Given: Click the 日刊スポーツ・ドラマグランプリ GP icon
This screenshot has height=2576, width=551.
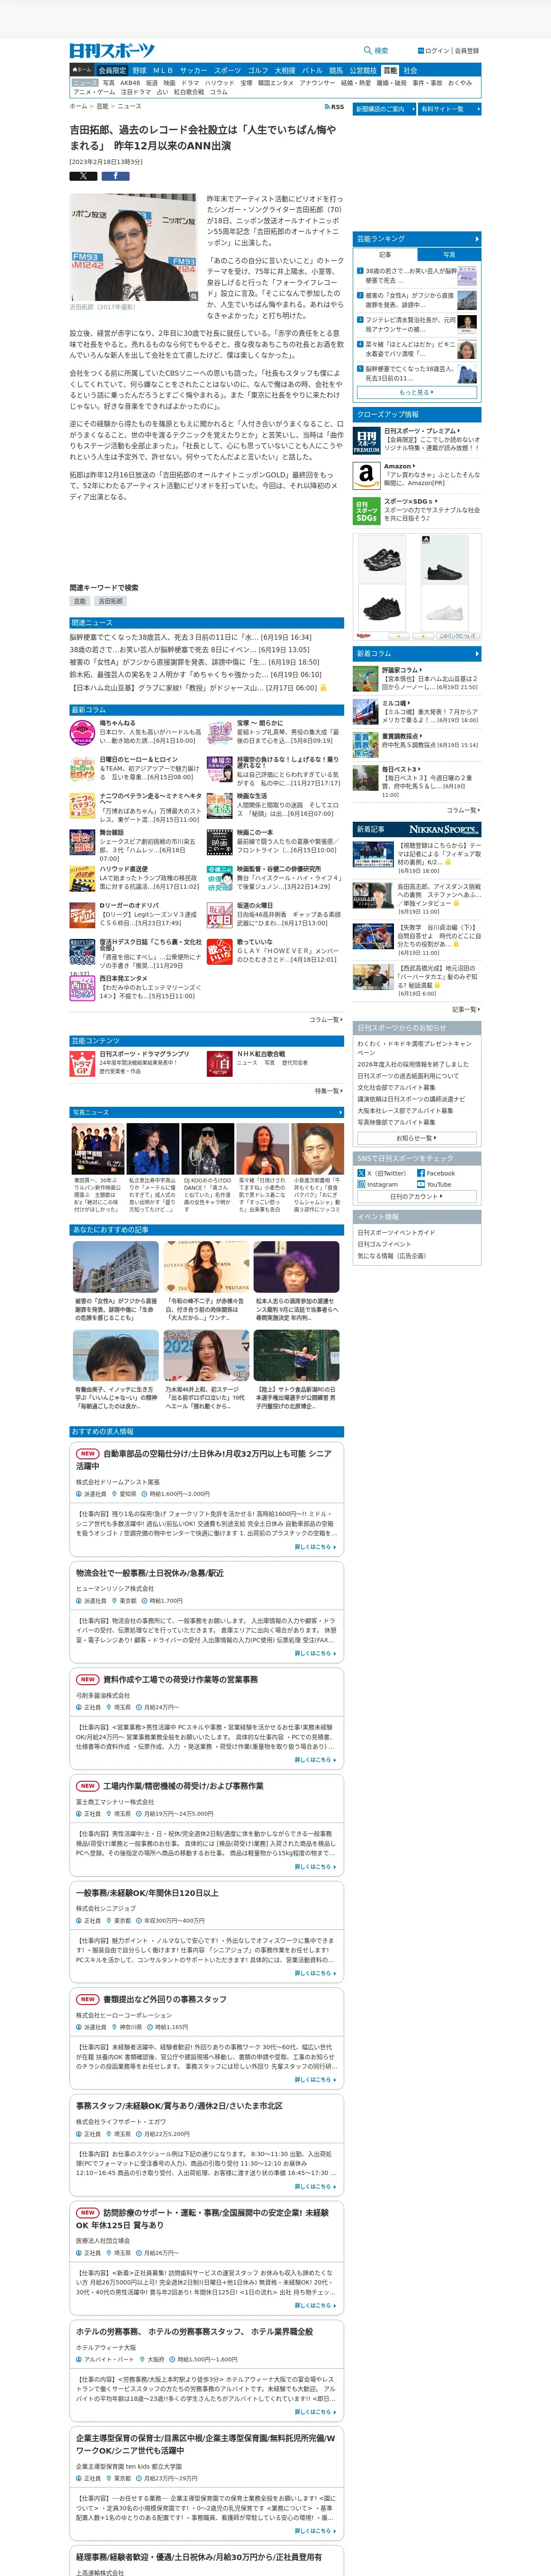Looking at the screenshot, I should click(82, 1063).
